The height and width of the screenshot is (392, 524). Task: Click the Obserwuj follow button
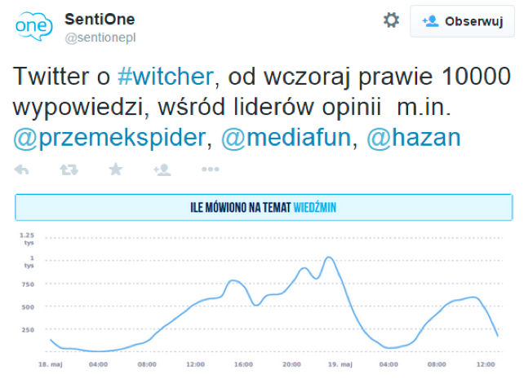(x=462, y=22)
